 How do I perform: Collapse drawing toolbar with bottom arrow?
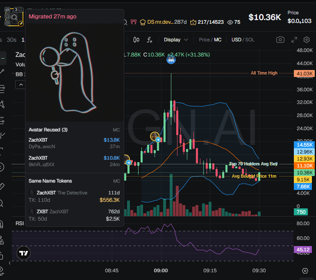pos(10,263)
